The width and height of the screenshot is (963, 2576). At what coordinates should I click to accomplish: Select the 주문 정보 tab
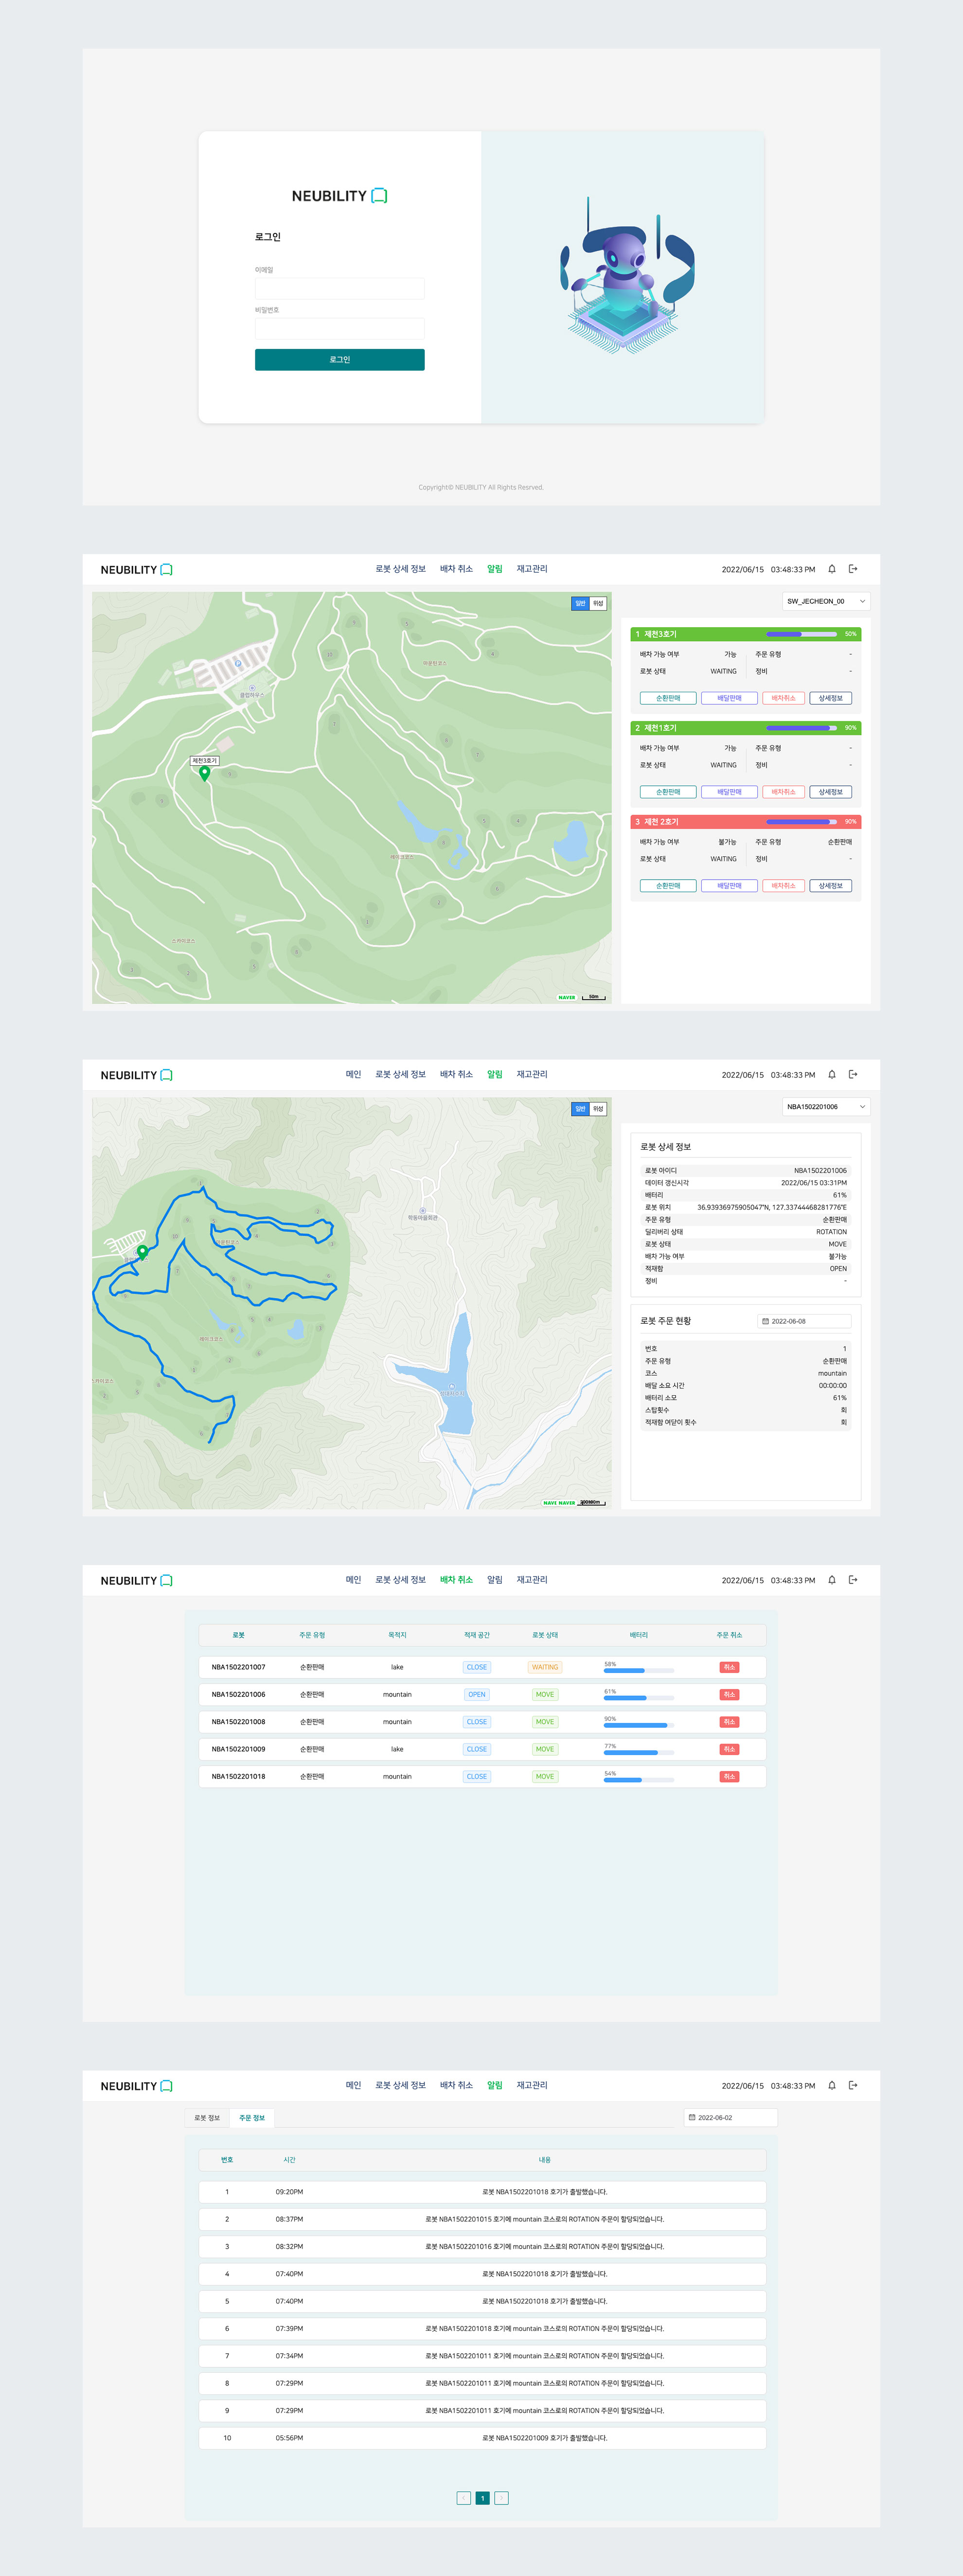tap(252, 2117)
